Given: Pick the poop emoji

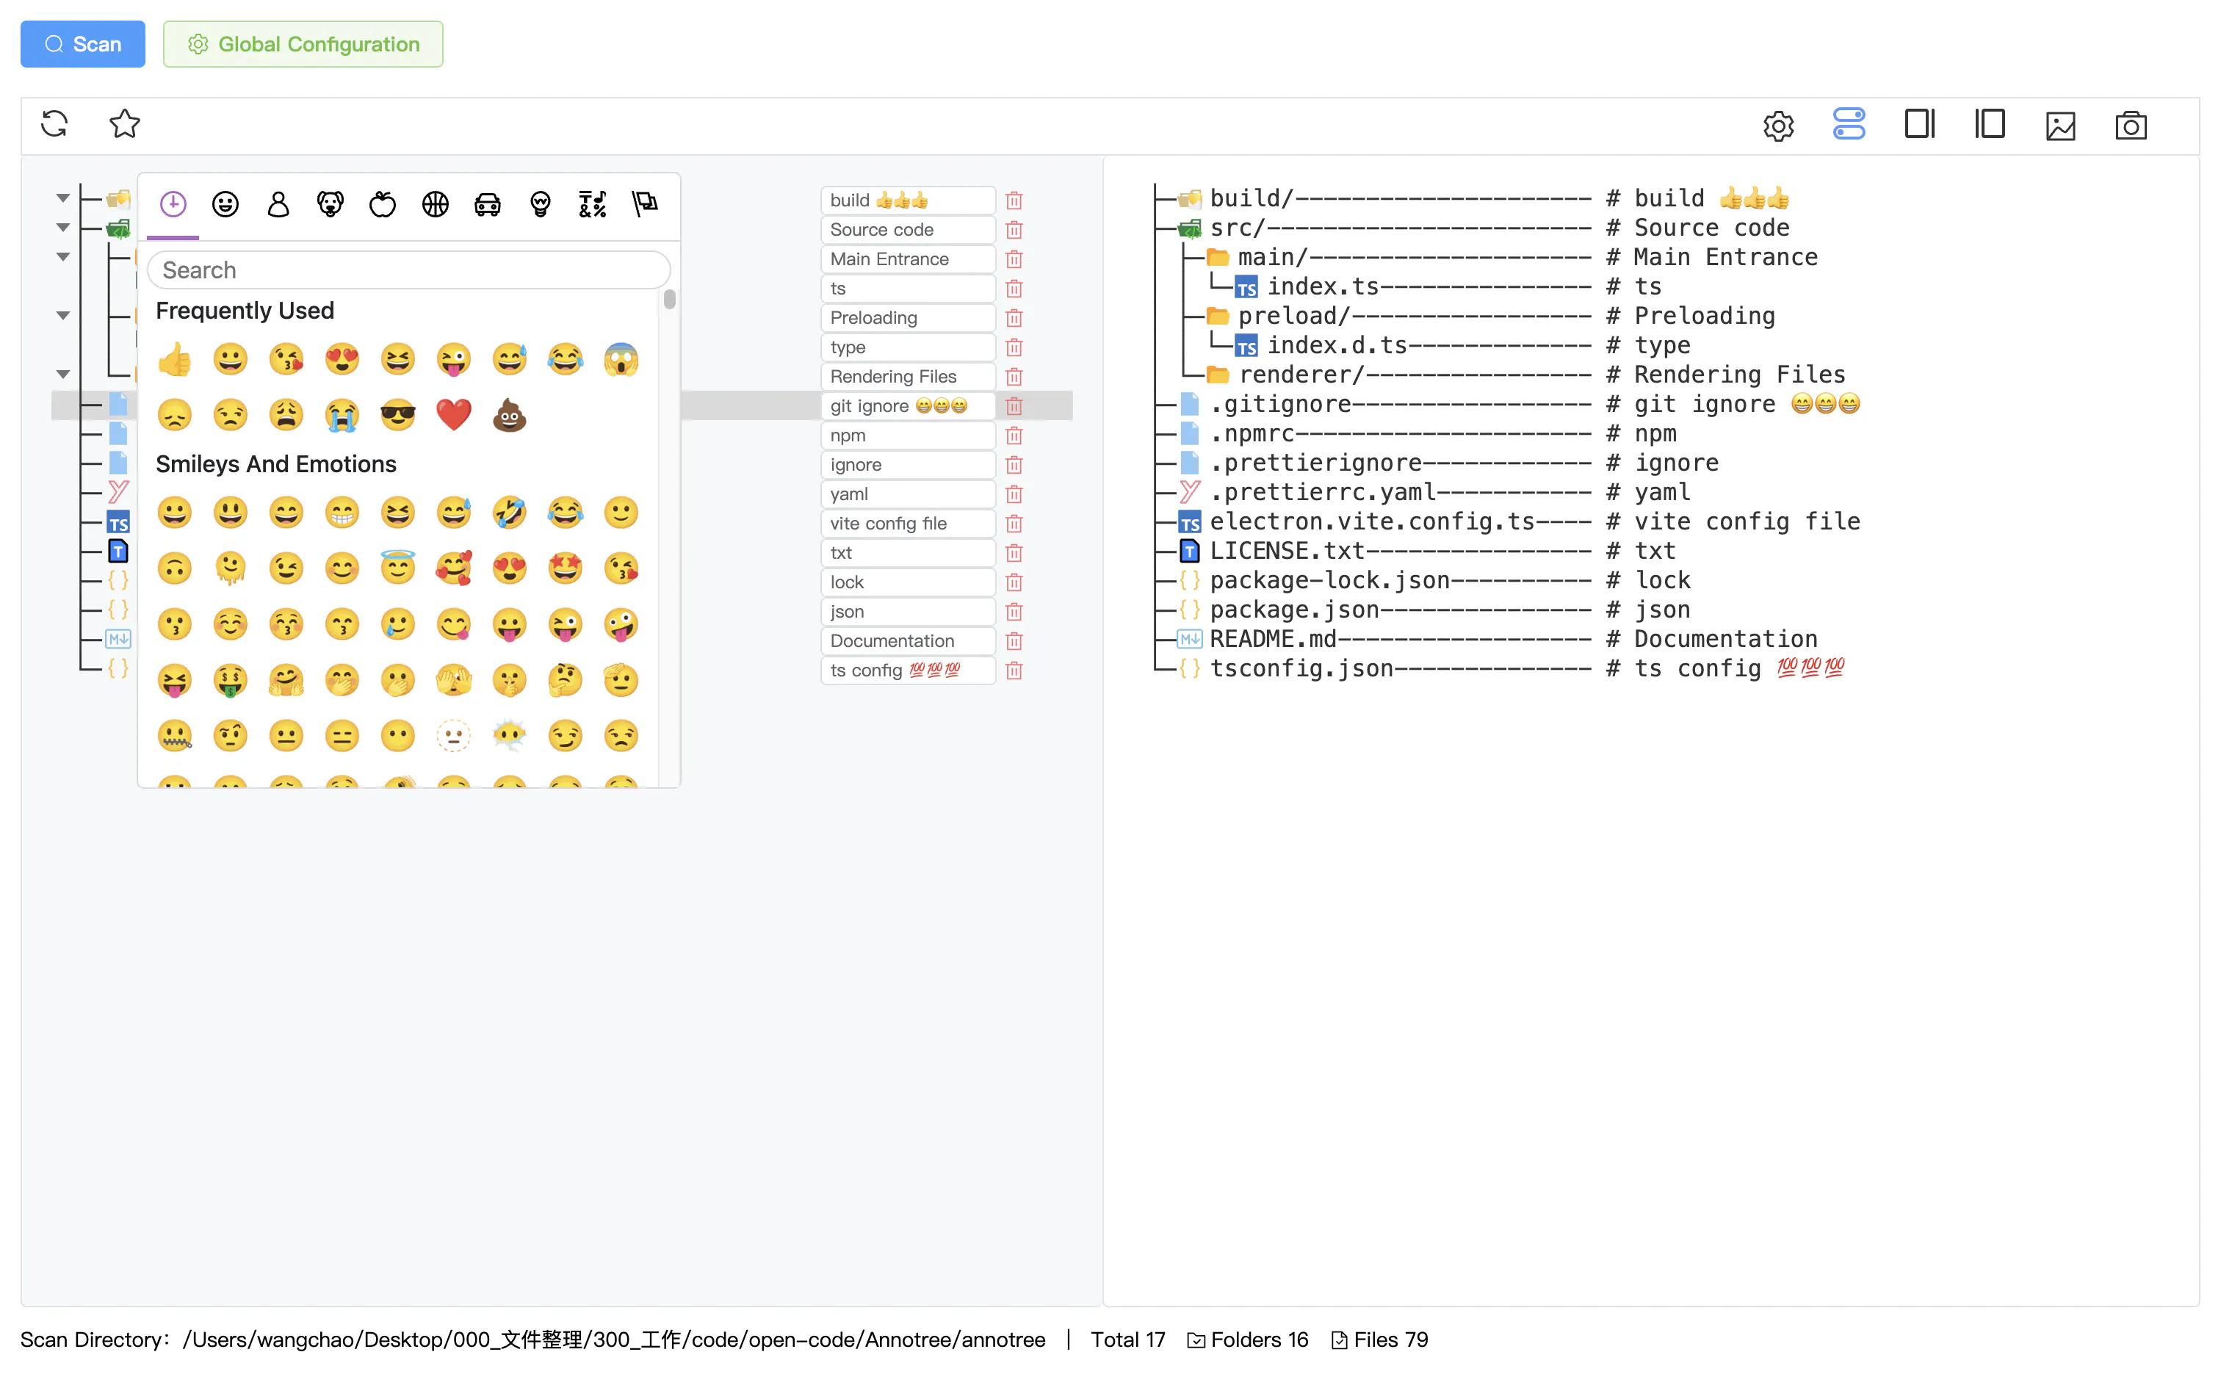Looking at the screenshot, I should tap(510, 415).
